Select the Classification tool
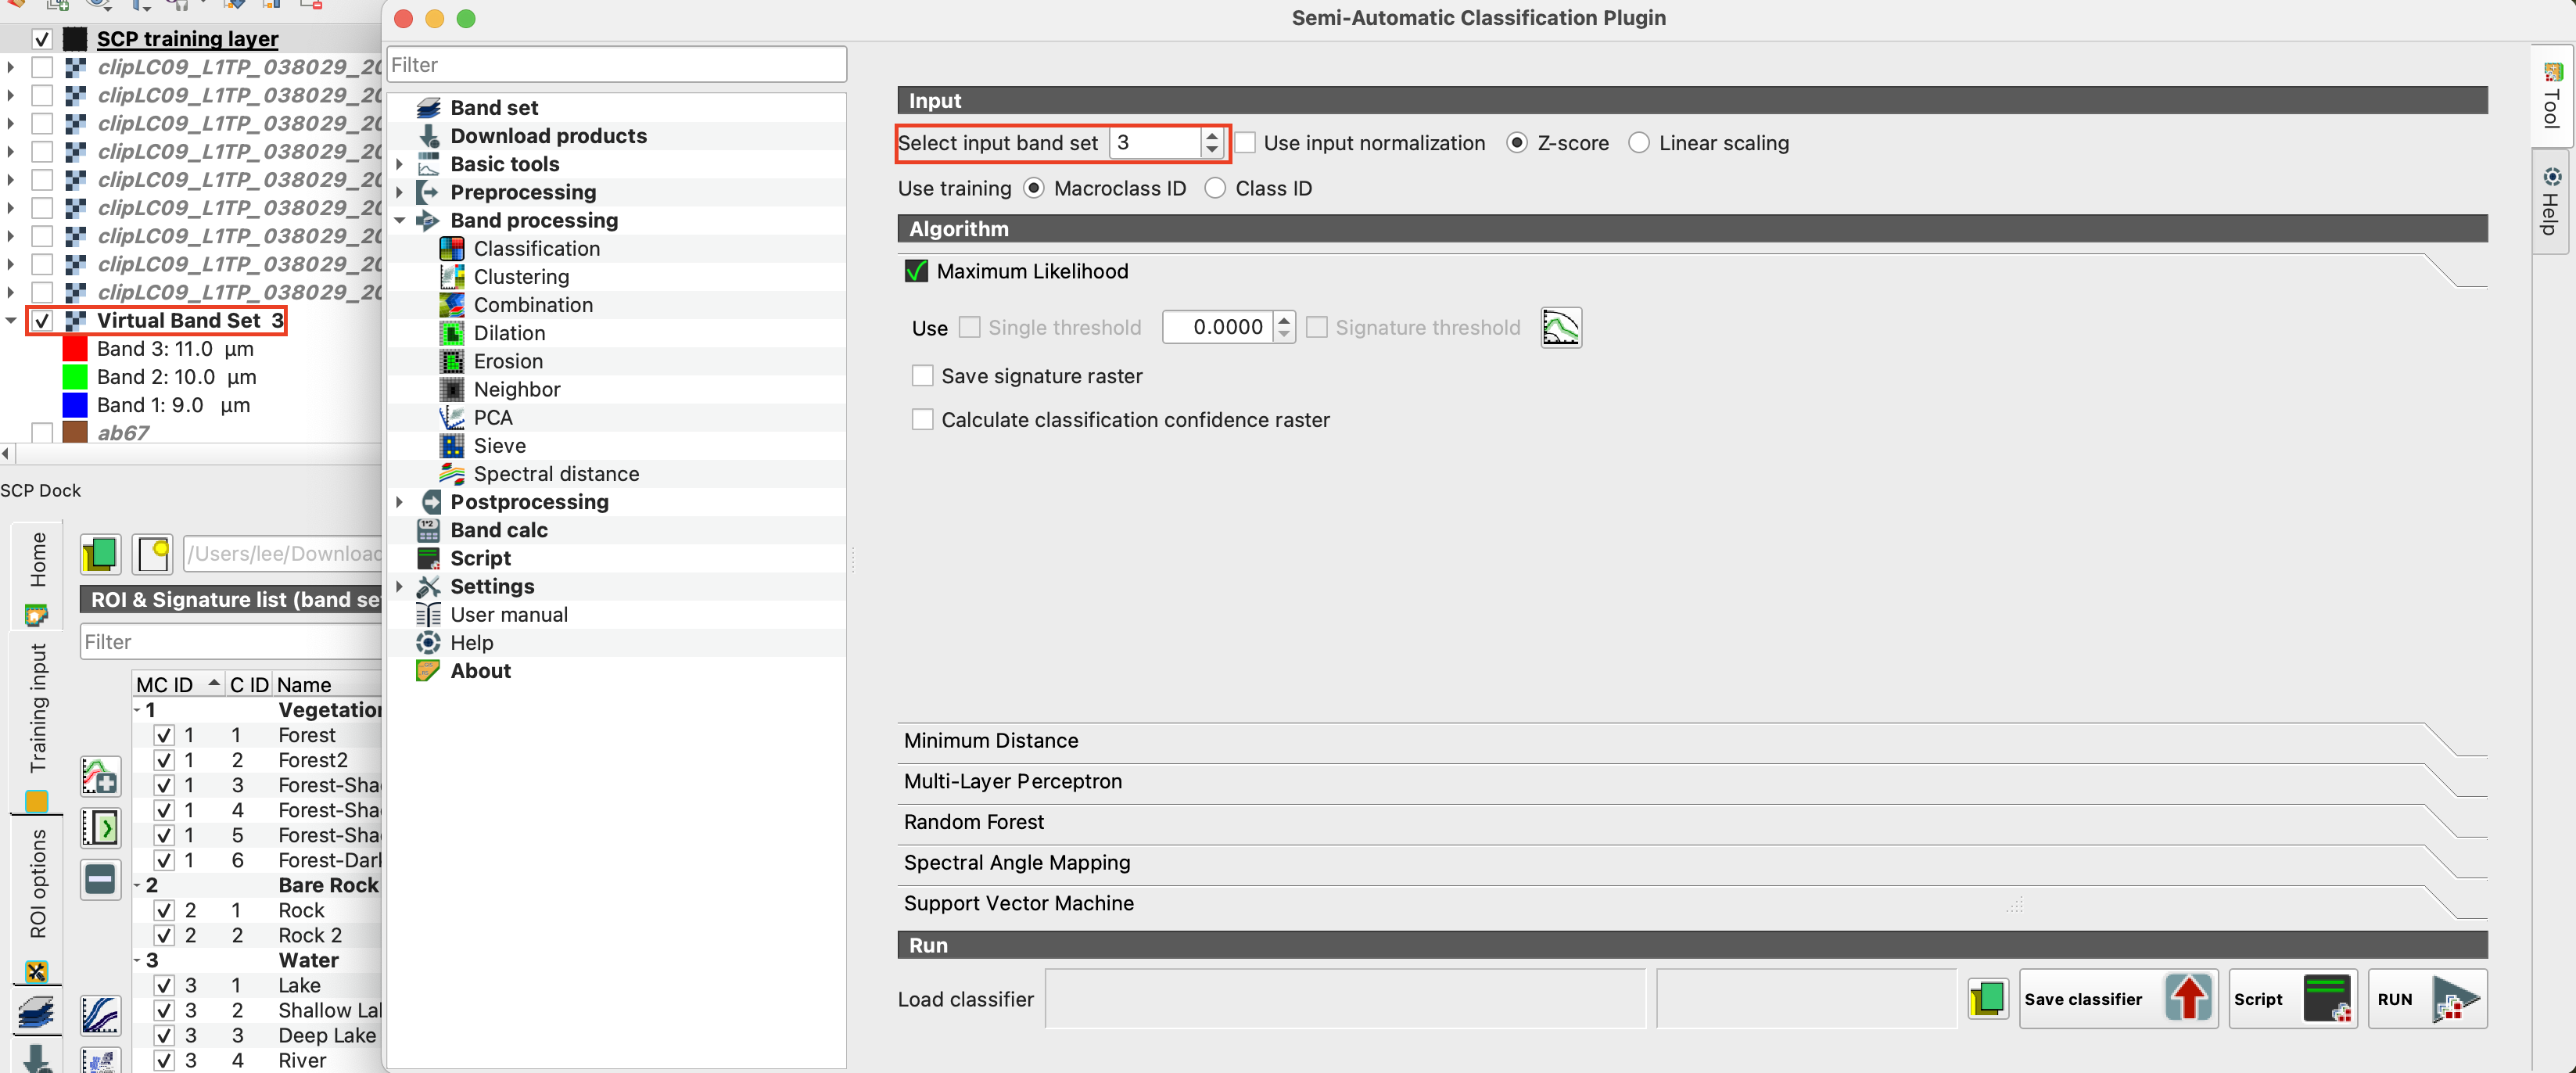The height and width of the screenshot is (1073, 2576). (x=536, y=248)
